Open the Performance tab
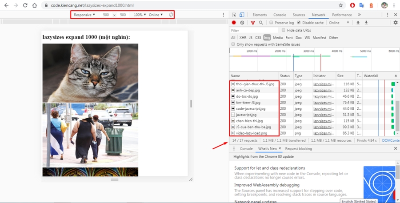Viewport: 400px width, 203px height. (342, 15)
